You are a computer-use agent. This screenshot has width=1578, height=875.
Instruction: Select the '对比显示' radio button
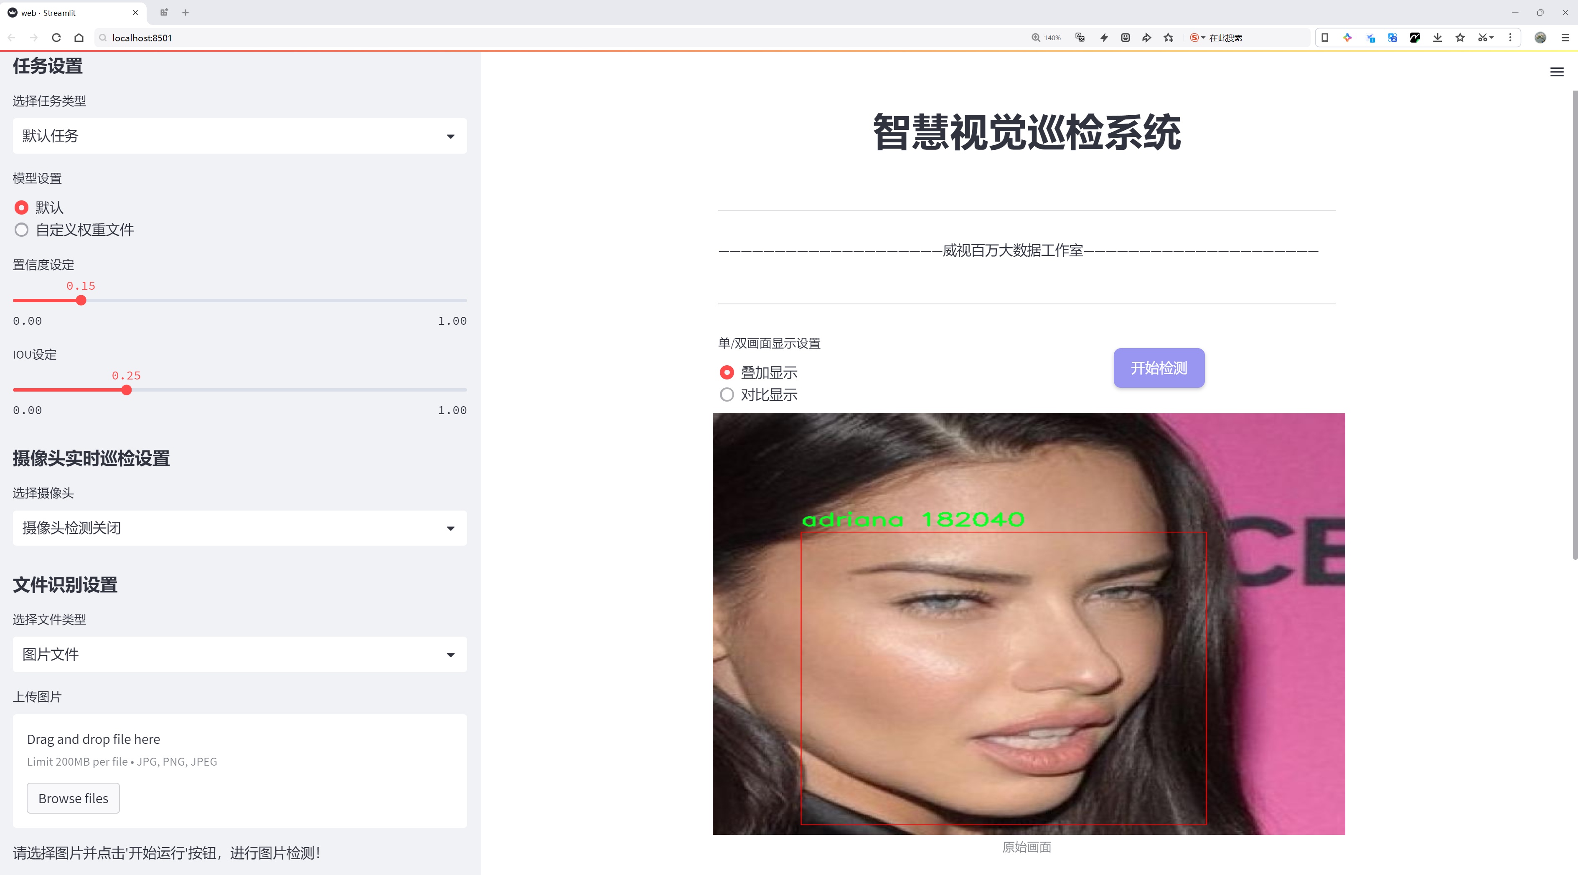tap(727, 395)
